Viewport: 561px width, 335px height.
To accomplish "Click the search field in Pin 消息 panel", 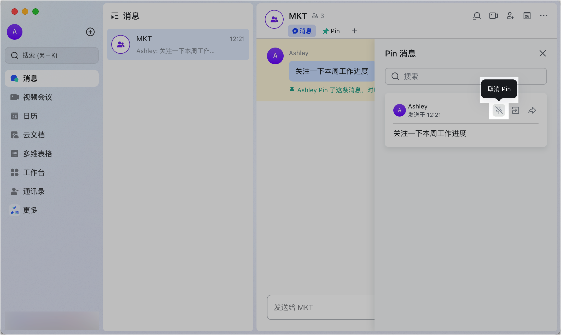I will pos(466,76).
